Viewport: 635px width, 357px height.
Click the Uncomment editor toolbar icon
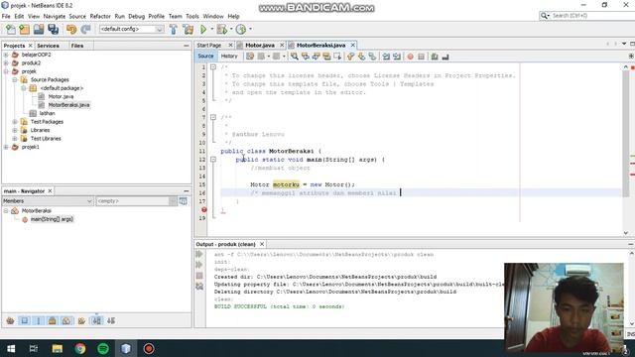pyautogui.click(x=445, y=57)
